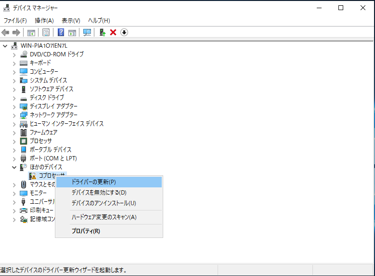Viewport: 375px width, 276px height.
Task: Select ヒューマン インターフェイス デバイス label
Action: pyautogui.click(x=66, y=124)
